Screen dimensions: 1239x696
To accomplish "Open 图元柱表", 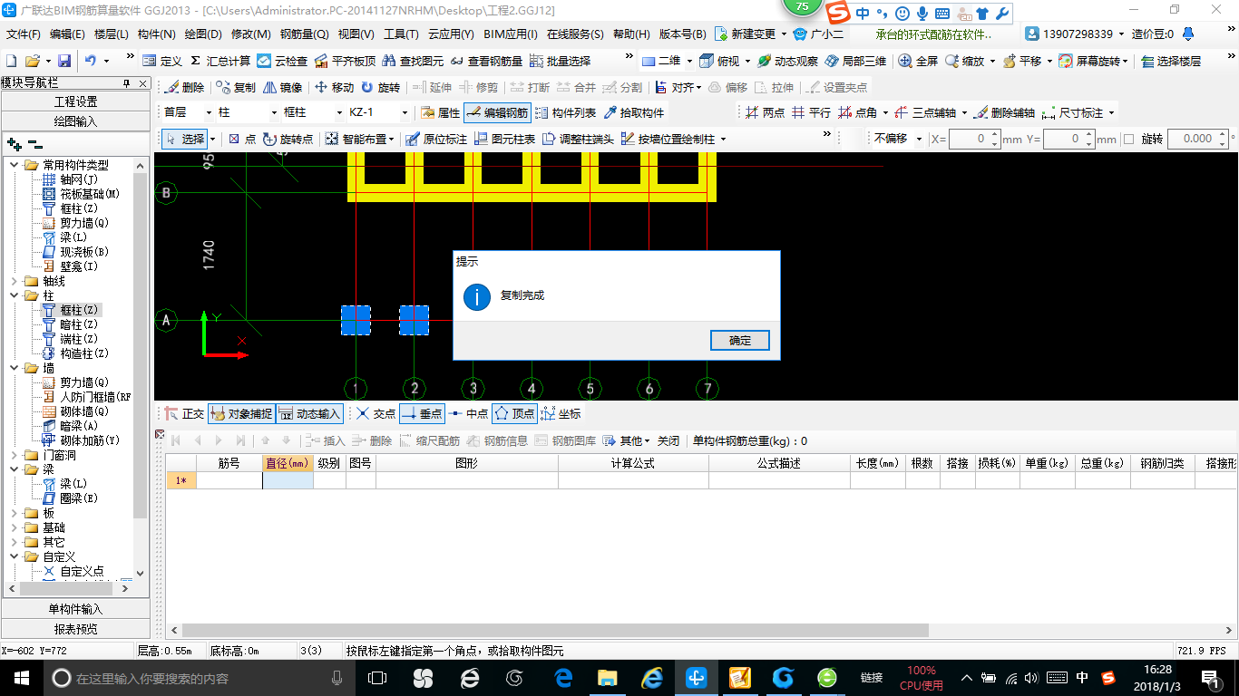I will point(504,139).
